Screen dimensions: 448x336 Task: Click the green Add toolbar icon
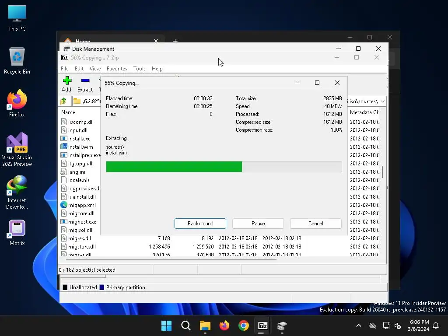pos(67,80)
